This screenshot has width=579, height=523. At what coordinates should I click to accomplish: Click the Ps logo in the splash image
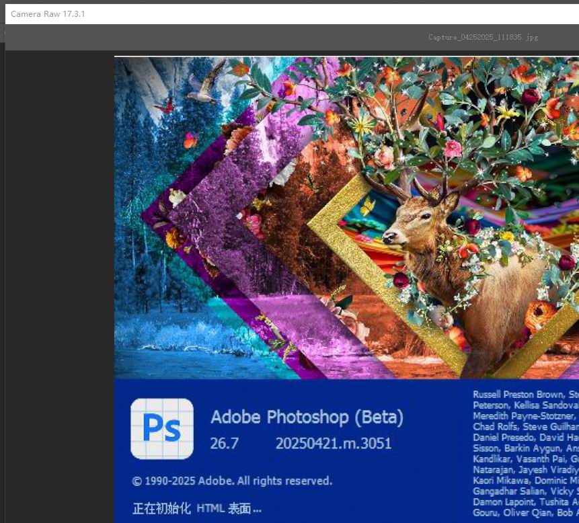click(162, 428)
